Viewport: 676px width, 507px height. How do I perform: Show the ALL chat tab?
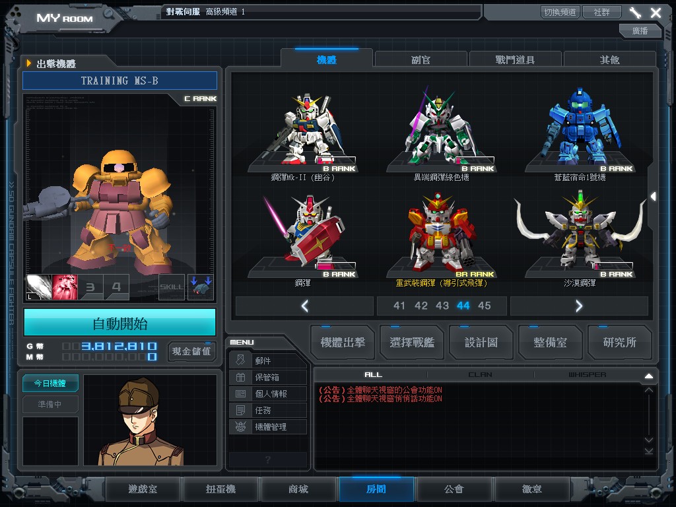click(374, 375)
